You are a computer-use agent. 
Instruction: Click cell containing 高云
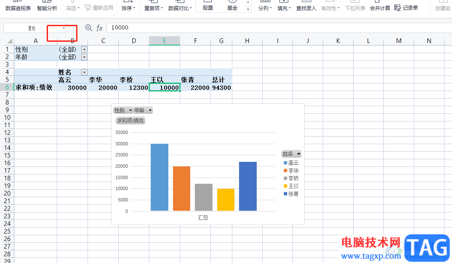(72, 80)
